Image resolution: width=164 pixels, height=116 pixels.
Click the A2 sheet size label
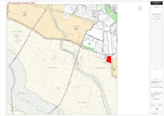(156, 109)
